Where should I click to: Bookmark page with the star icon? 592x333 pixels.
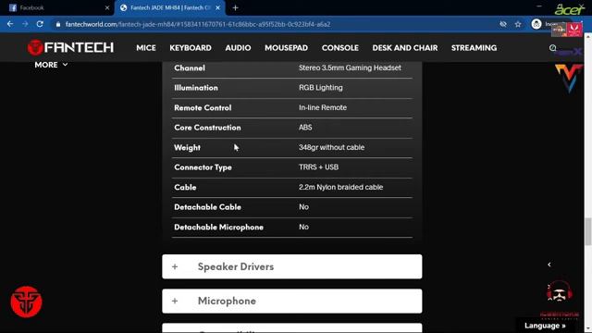tap(518, 24)
